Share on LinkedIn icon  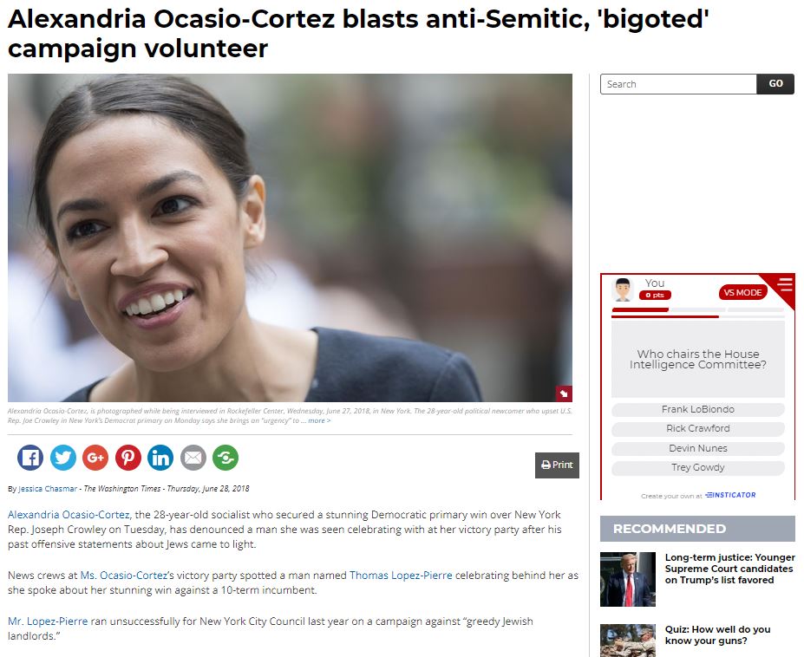point(160,458)
